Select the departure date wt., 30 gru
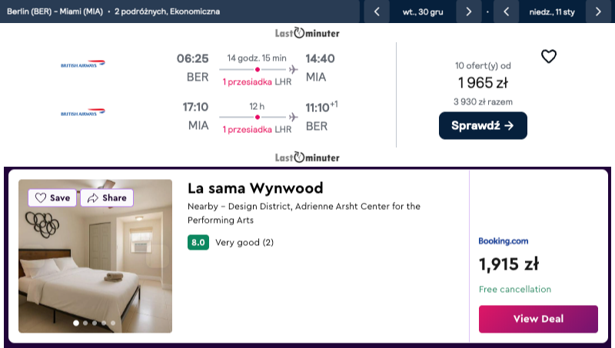This screenshot has width=615, height=348. pos(423,12)
